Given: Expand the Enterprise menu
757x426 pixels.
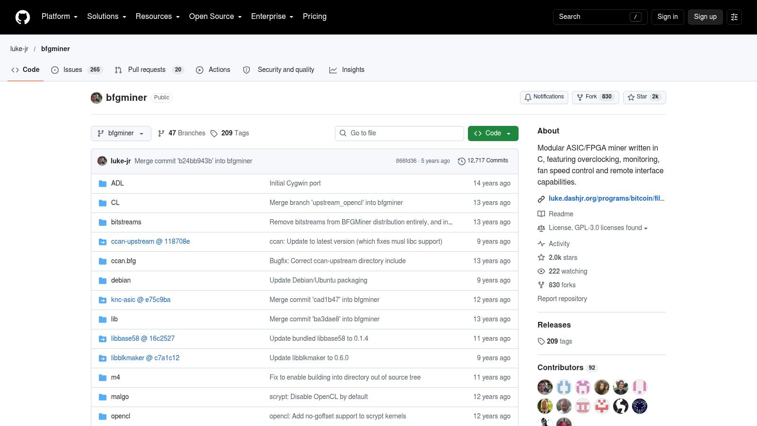Looking at the screenshot, I should [x=273, y=17].
